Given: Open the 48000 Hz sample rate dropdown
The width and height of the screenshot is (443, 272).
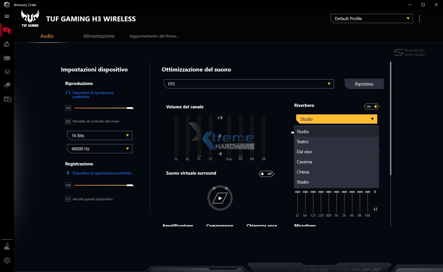Looking at the screenshot, I should [x=100, y=149].
